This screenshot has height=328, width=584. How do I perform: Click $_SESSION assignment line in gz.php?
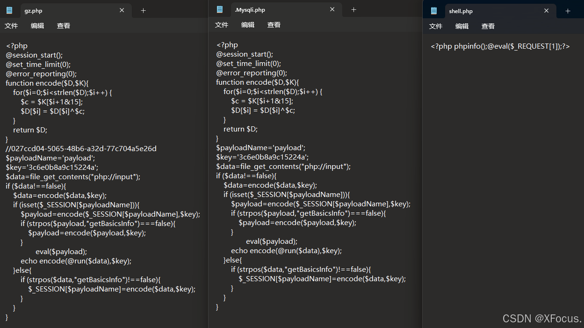pyautogui.click(x=112, y=289)
